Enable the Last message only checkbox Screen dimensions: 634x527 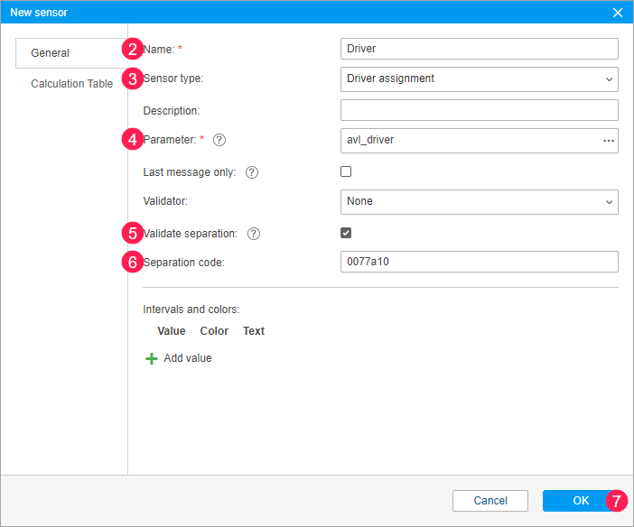[x=346, y=171]
